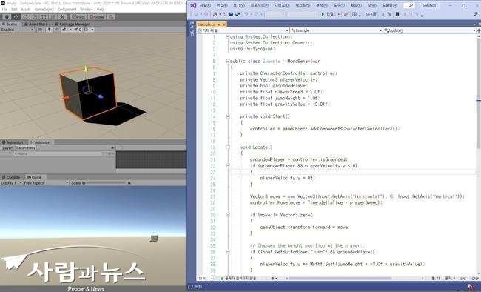Collapse the Update method at line 19
The width and height of the screenshot is (481, 292).
228,147
